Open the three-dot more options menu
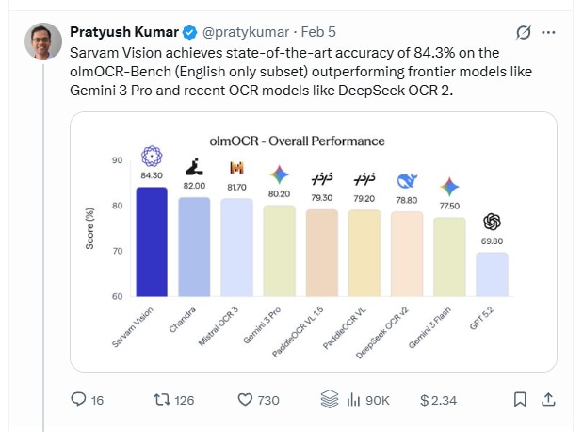The image size is (583, 432). (x=553, y=33)
